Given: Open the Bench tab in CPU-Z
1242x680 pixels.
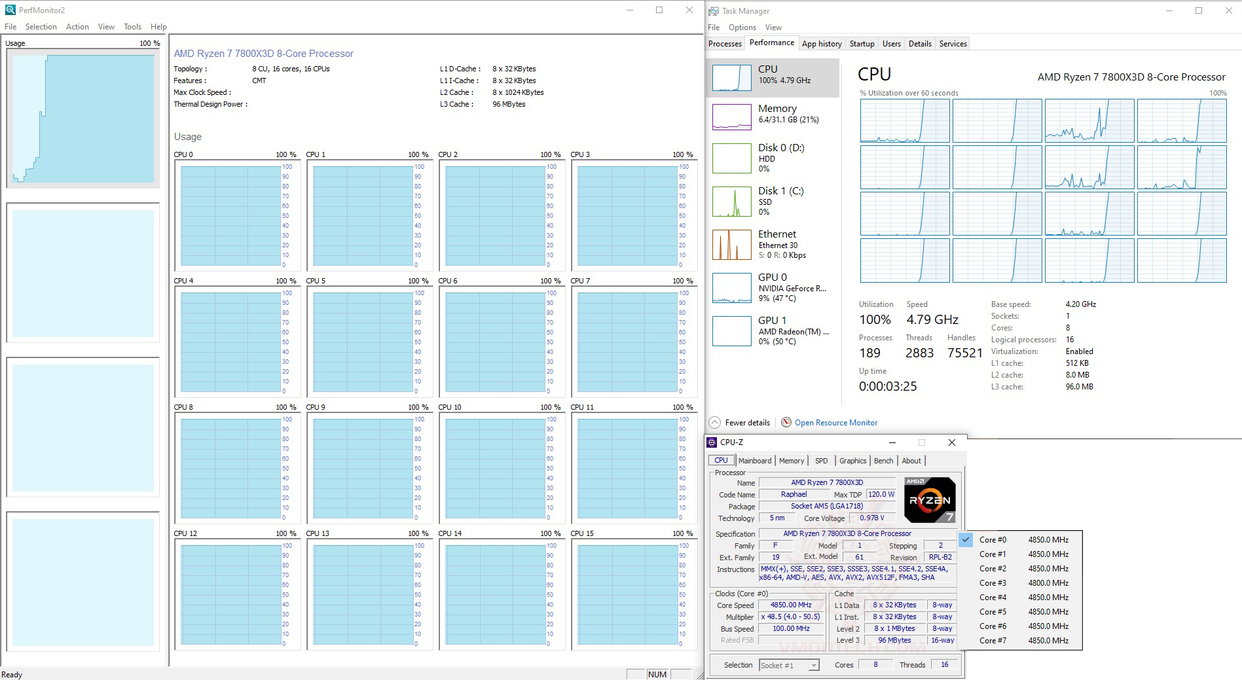Looking at the screenshot, I should point(883,461).
